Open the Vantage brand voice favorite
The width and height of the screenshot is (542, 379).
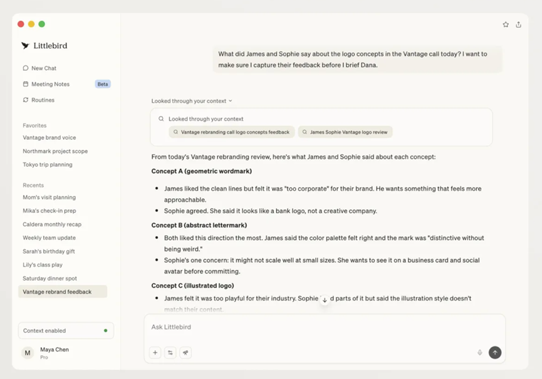pyautogui.click(x=50, y=137)
